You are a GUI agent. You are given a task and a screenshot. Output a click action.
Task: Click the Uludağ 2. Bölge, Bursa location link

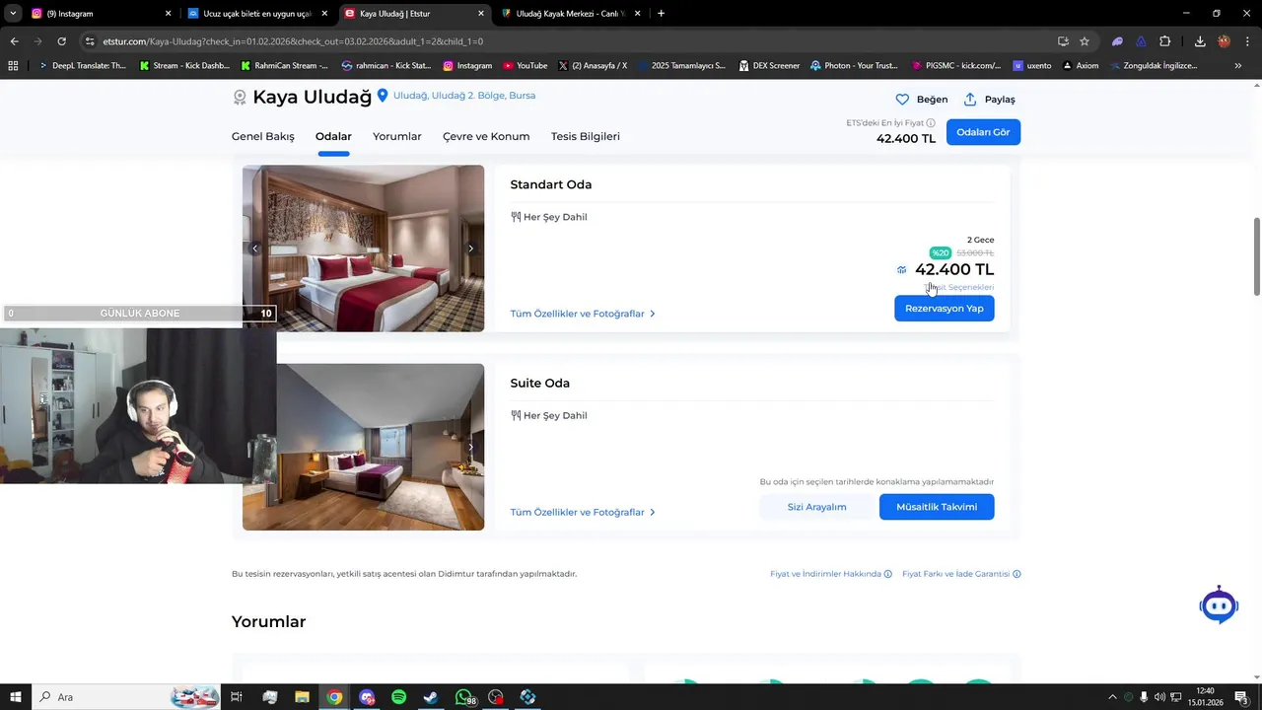coord(464,96)
